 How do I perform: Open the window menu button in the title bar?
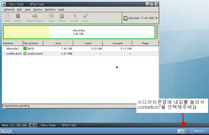tap(4, 4)
